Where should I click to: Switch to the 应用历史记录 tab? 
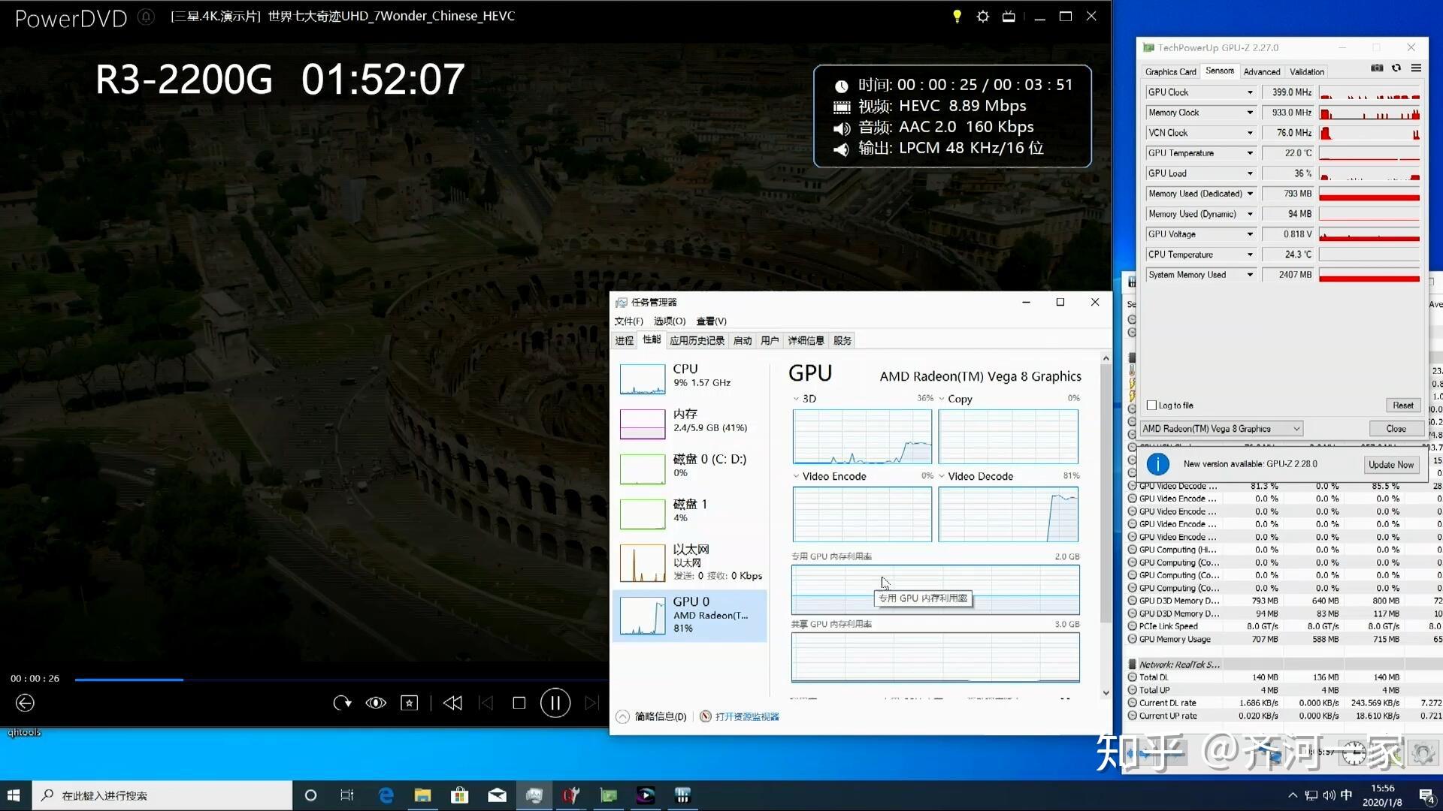point(697,341)
